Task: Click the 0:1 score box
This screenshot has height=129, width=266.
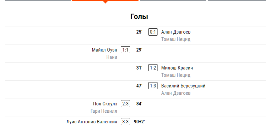Action: point(153,32)
